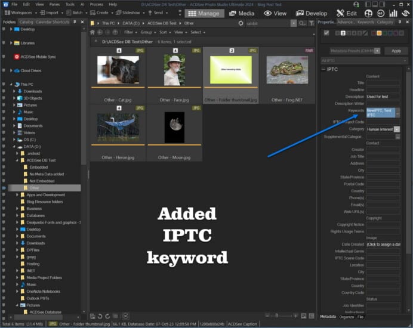The height and width of the screenshot is (328, 413).
Task: Open the Category Human Interest dropdown
Action: pyautogui.click(x=397, y=129)
